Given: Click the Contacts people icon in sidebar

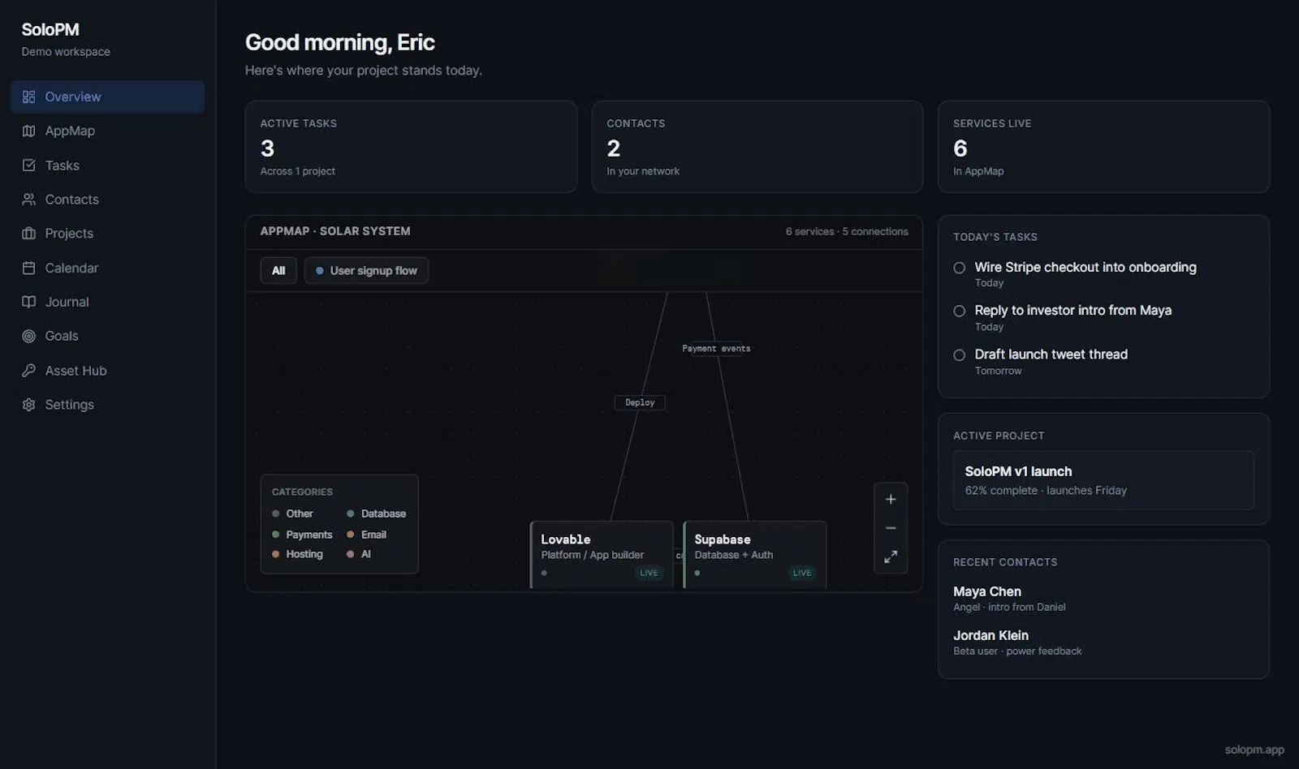Looking at the screenshot, I should 28,200.
